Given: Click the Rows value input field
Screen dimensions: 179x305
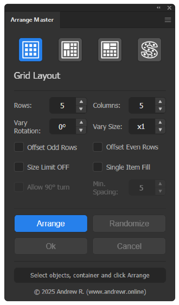Looking at the screenshot, I should pyautogui.click(x=62, y=105).
